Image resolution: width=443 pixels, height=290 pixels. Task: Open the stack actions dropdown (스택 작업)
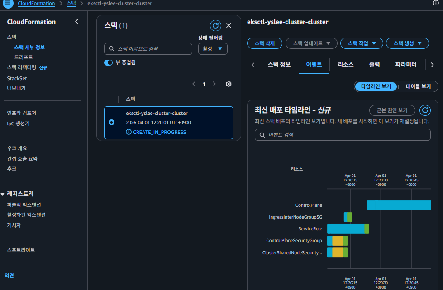click(x=362, y=43)
